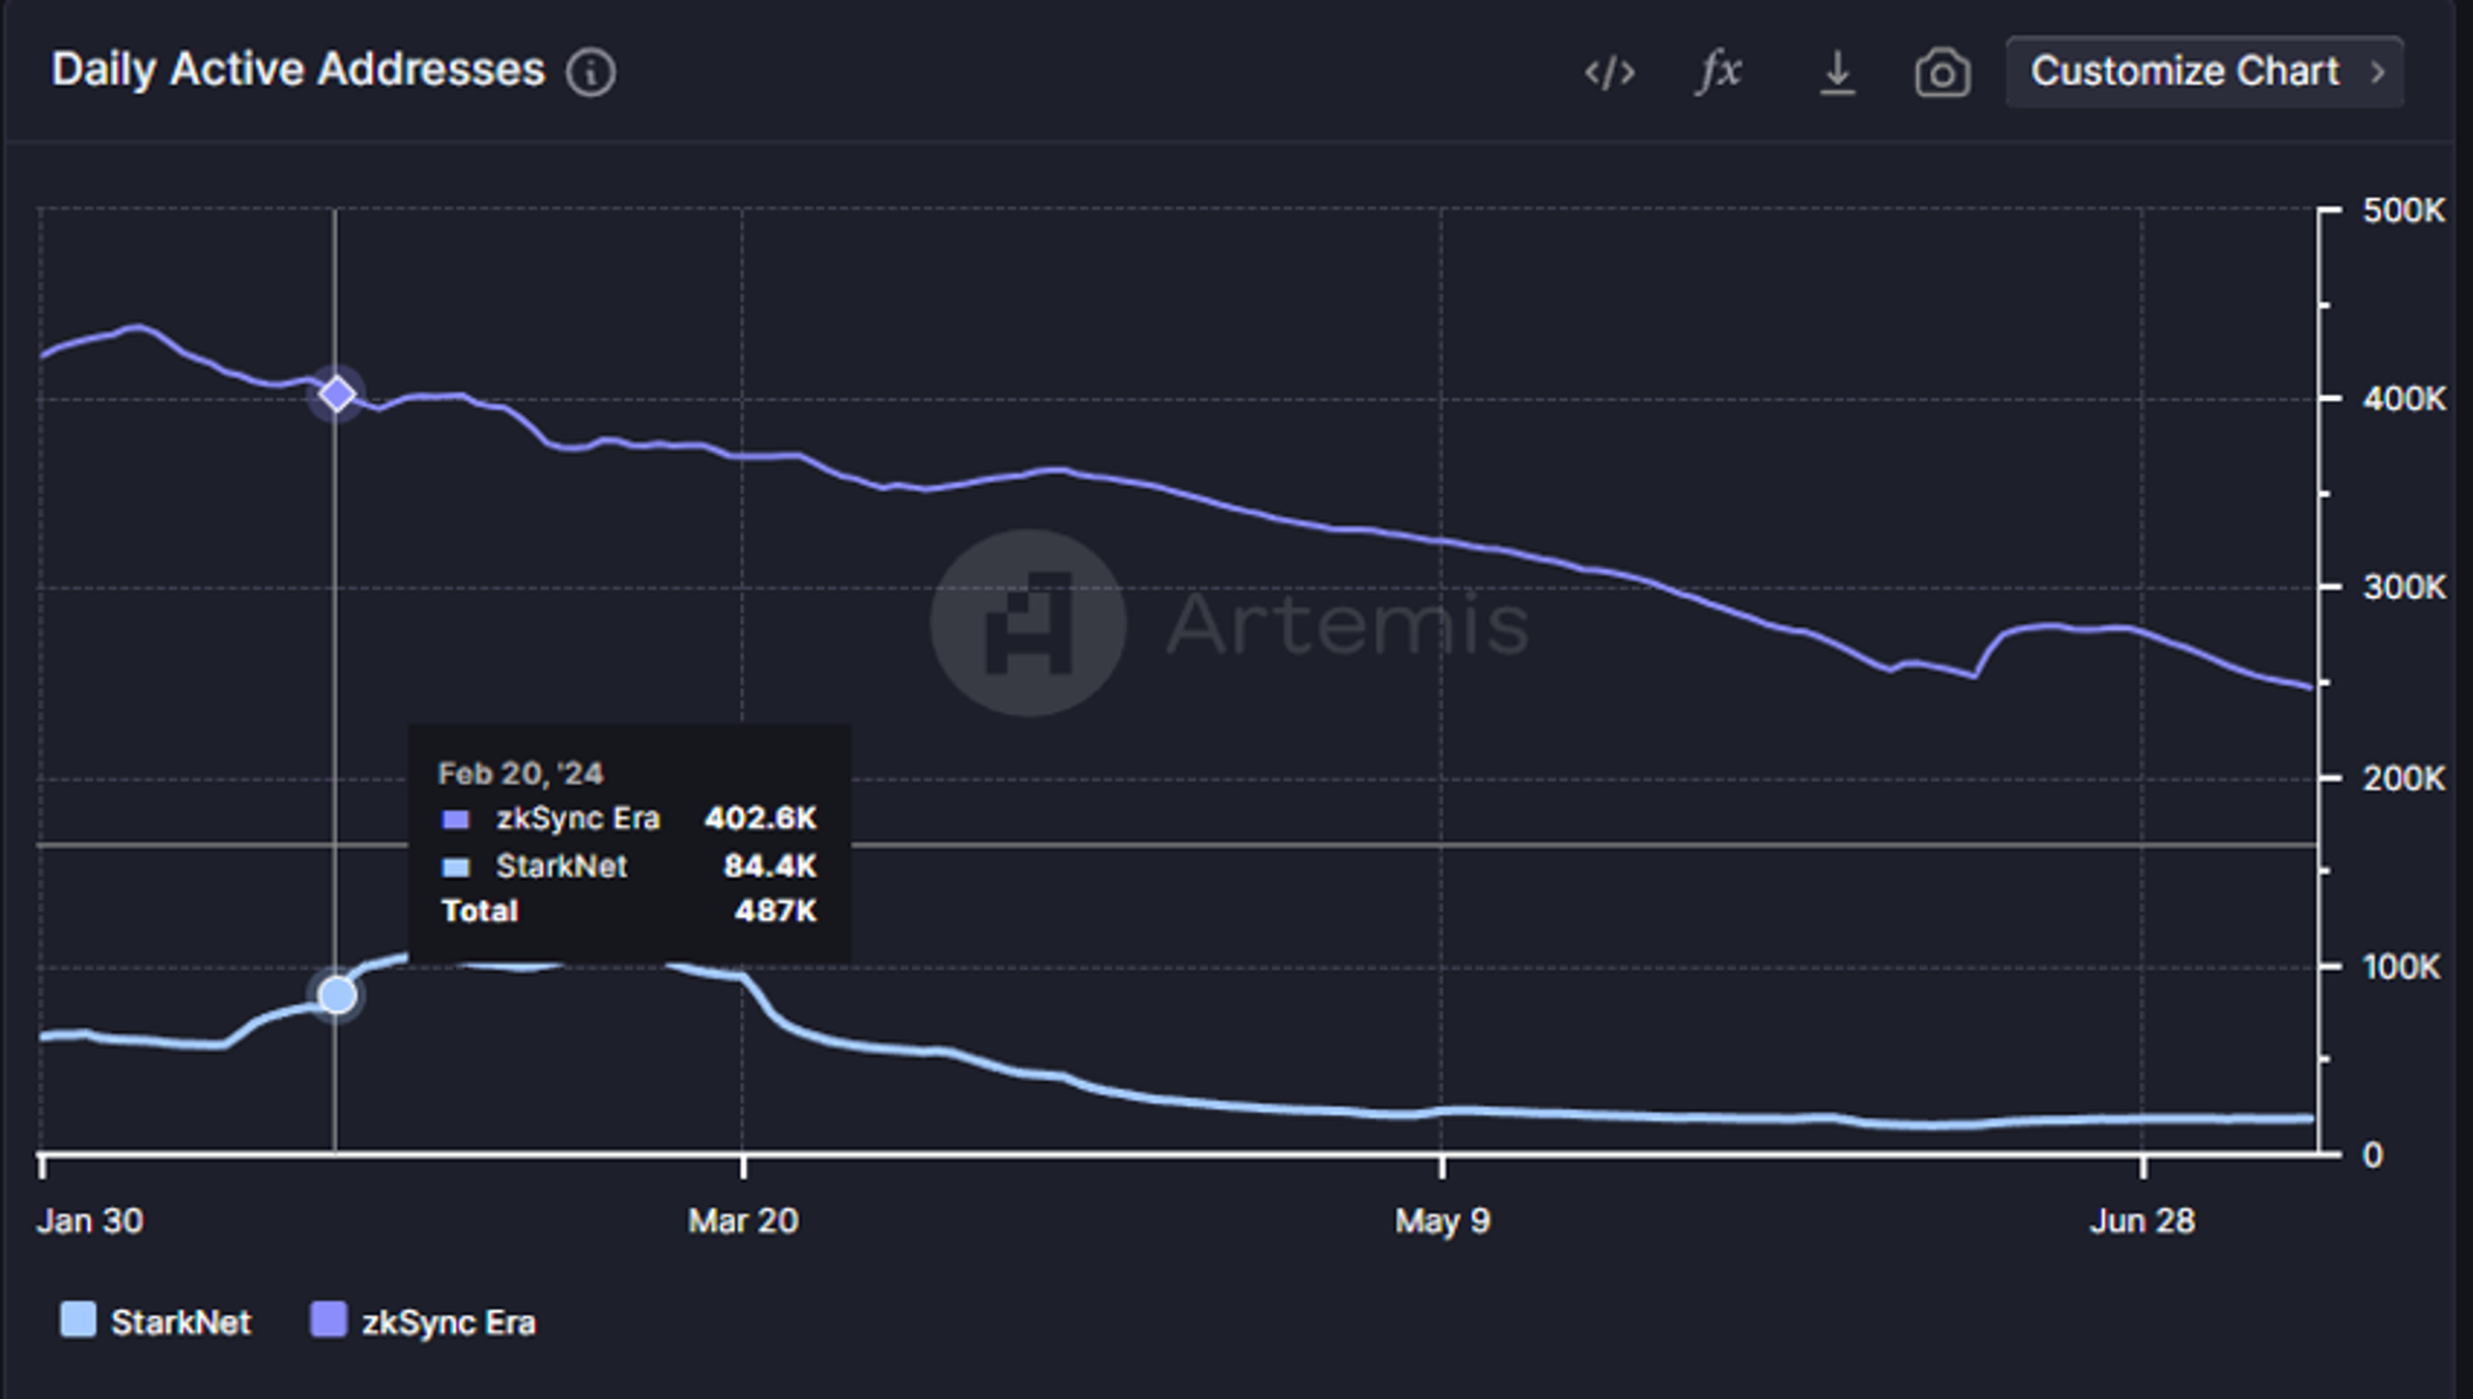Viewport: 2473px width, 1399px height.
Task: Click the 300K y-axis label
Action: coord(2404,587)
